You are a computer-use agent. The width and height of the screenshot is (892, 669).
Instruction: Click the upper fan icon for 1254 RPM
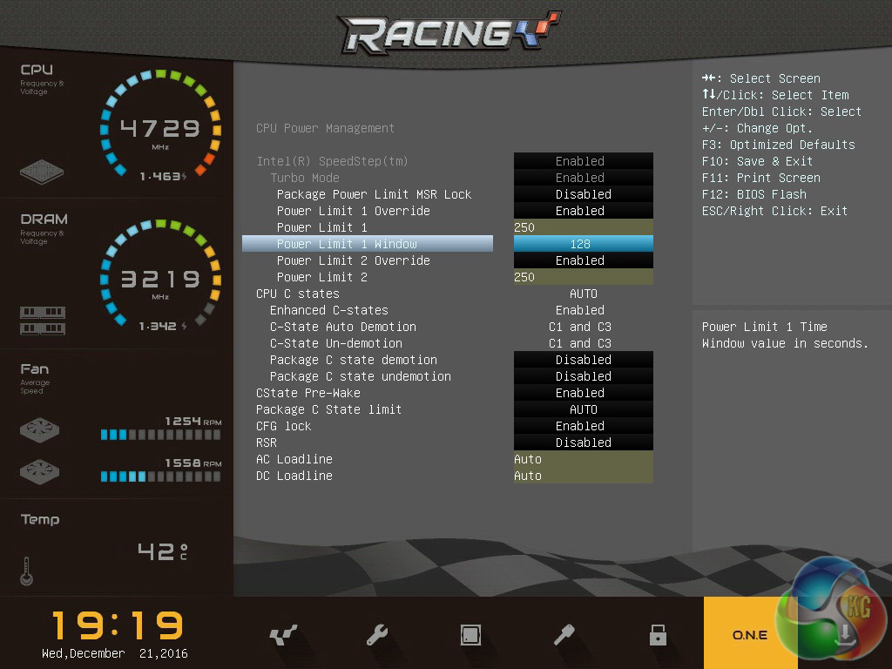[39, 430]
